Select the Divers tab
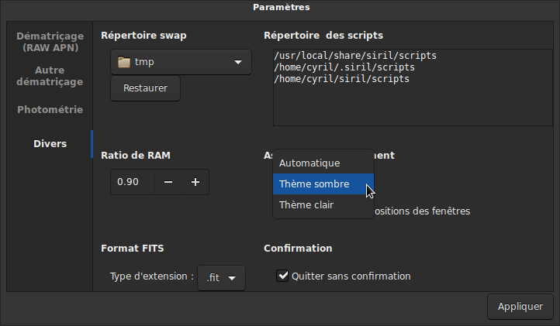Screen dimensions: 560x326 50,144
